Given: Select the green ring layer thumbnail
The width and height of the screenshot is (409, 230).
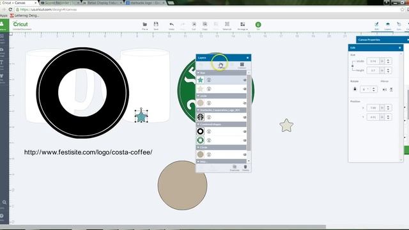Looking at the screenshot, I should coord(200,141).
